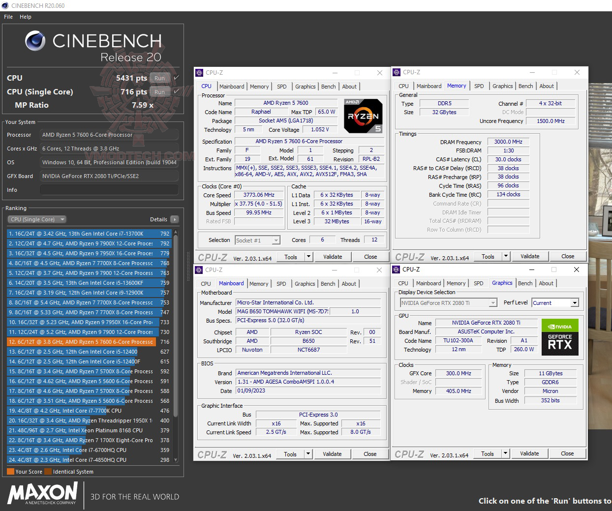The height and width of the screenshot is (511, 612).
Task: Run the CPU Single Core benchmark
Action: coord(159,91)
